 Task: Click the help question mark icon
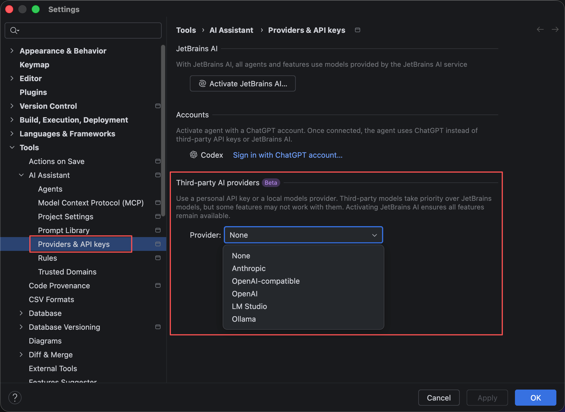point(15,398)
